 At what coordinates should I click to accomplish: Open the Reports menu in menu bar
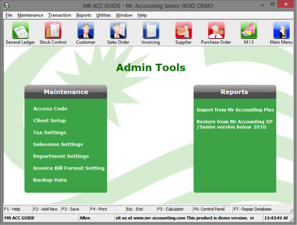(x=84, y=15)
